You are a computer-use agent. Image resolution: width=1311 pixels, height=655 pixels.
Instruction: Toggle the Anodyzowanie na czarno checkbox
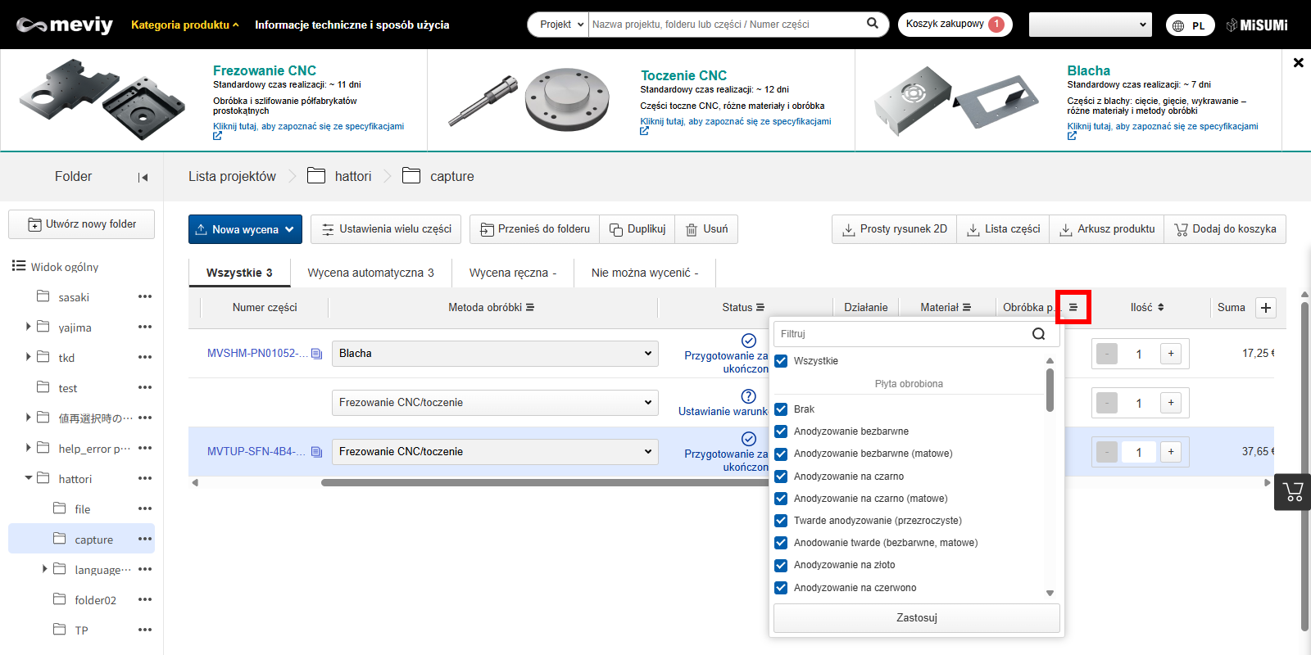click(781, 477)
